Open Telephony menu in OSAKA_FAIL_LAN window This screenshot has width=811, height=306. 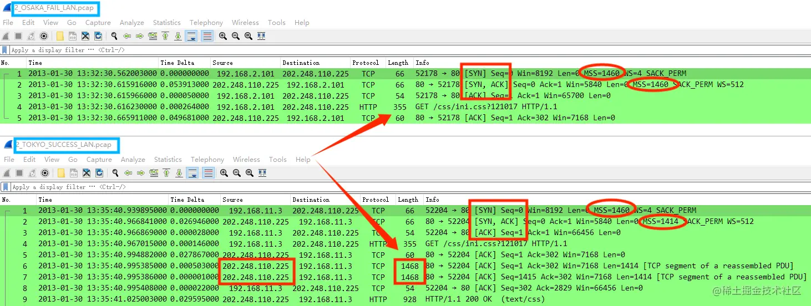point(206,23)
